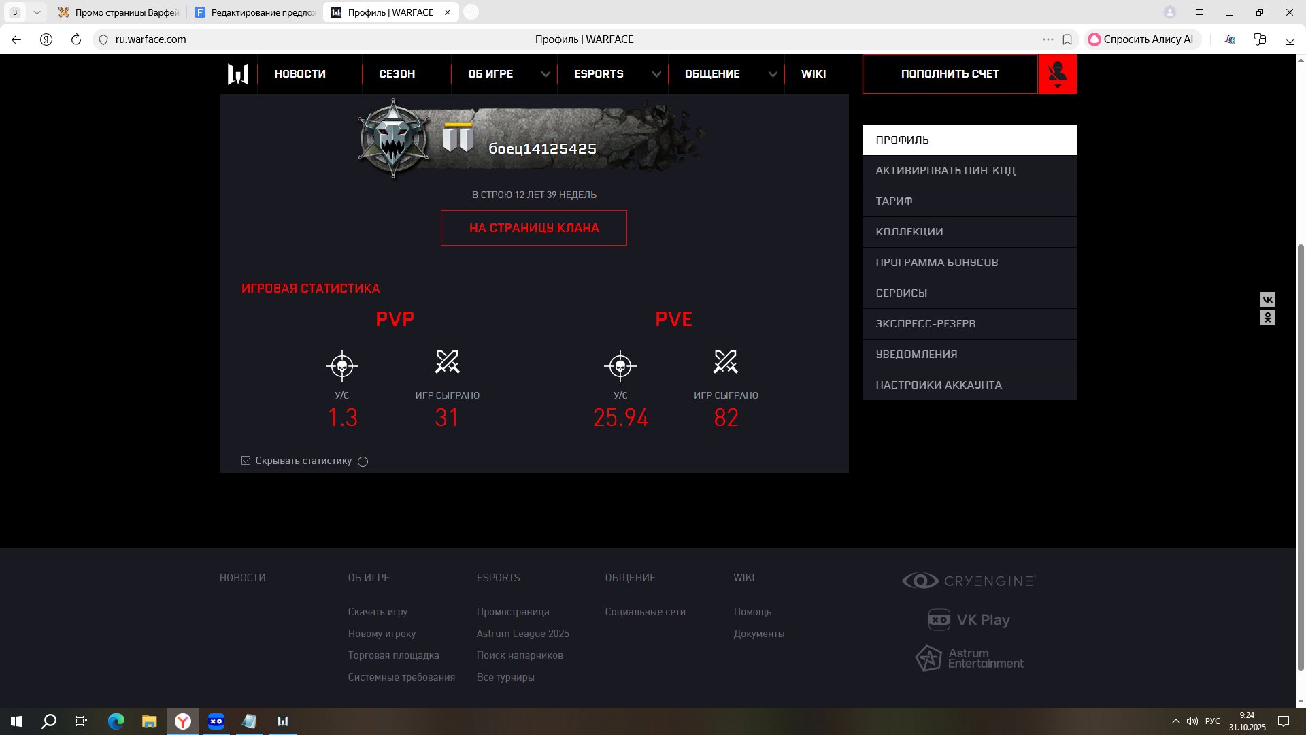Image resolution: width=1306 pixels, height=735 pixels.
Task: Click the ru.warface.com address field
Action: tap(151, 39)
